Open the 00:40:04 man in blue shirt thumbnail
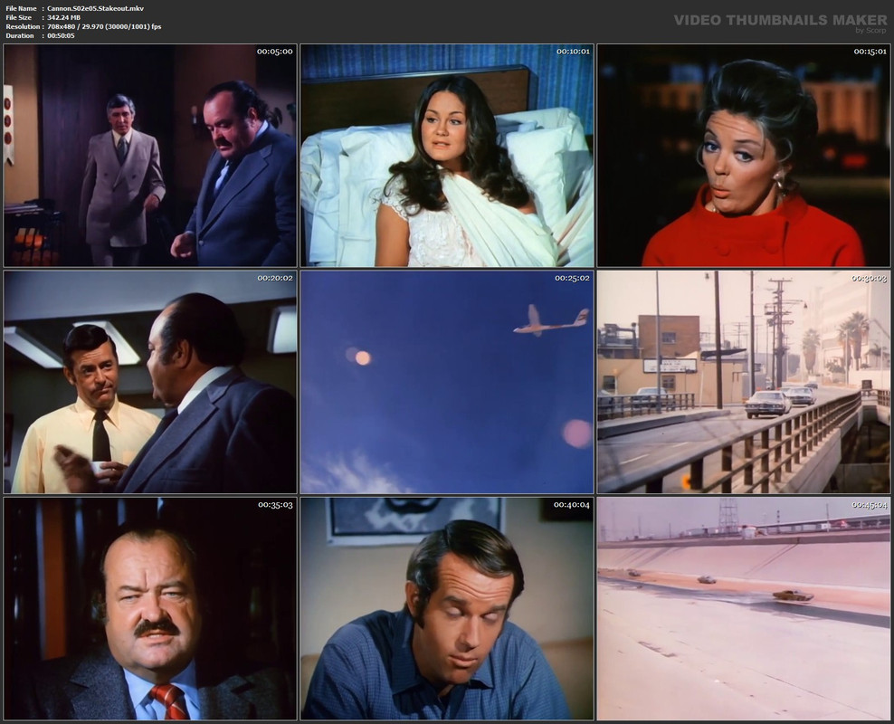 (x=447, y=608)
